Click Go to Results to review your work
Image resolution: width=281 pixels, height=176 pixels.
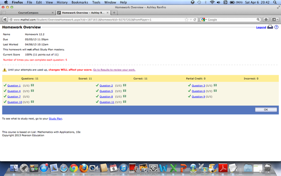(x=114, y=70)
